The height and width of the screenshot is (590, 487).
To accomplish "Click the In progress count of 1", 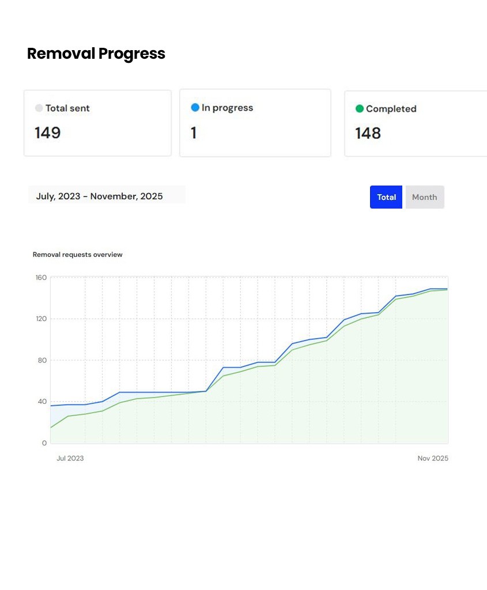I will coord(194,133).
